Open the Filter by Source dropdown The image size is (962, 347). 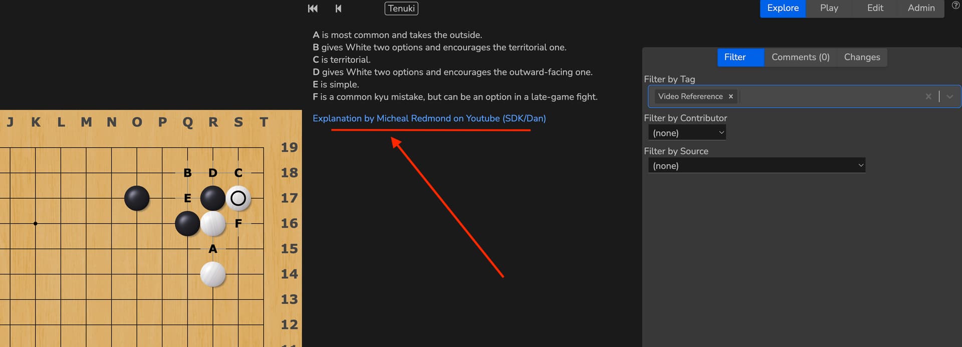[757, 166]
